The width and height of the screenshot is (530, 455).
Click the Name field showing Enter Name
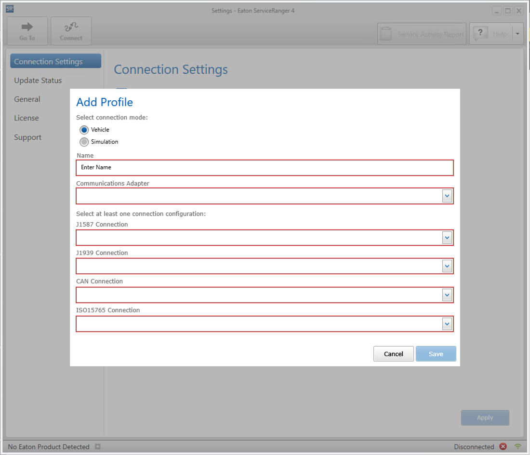point(265,167)
